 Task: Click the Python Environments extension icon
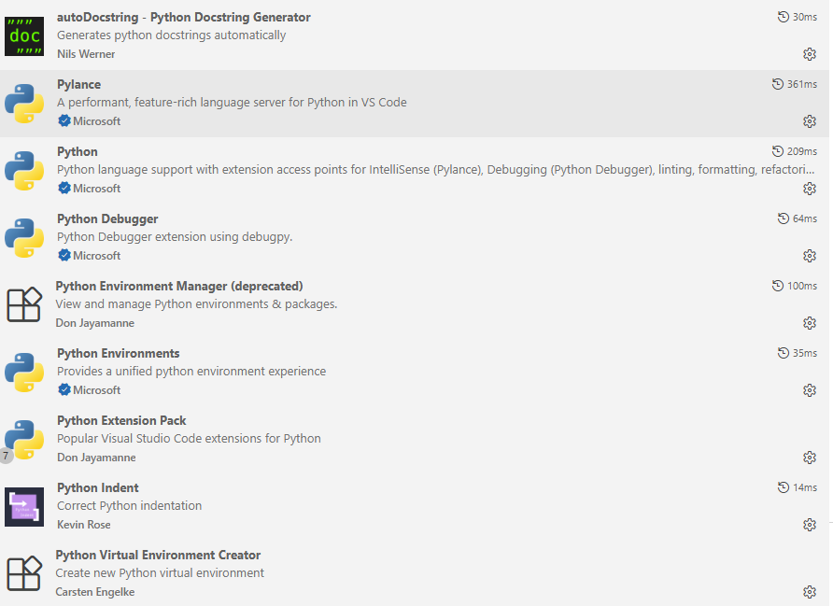[x=23, y=372]
